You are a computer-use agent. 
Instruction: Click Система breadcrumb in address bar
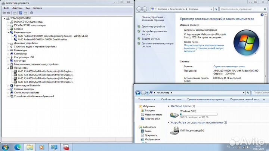(x=194, y=9)
